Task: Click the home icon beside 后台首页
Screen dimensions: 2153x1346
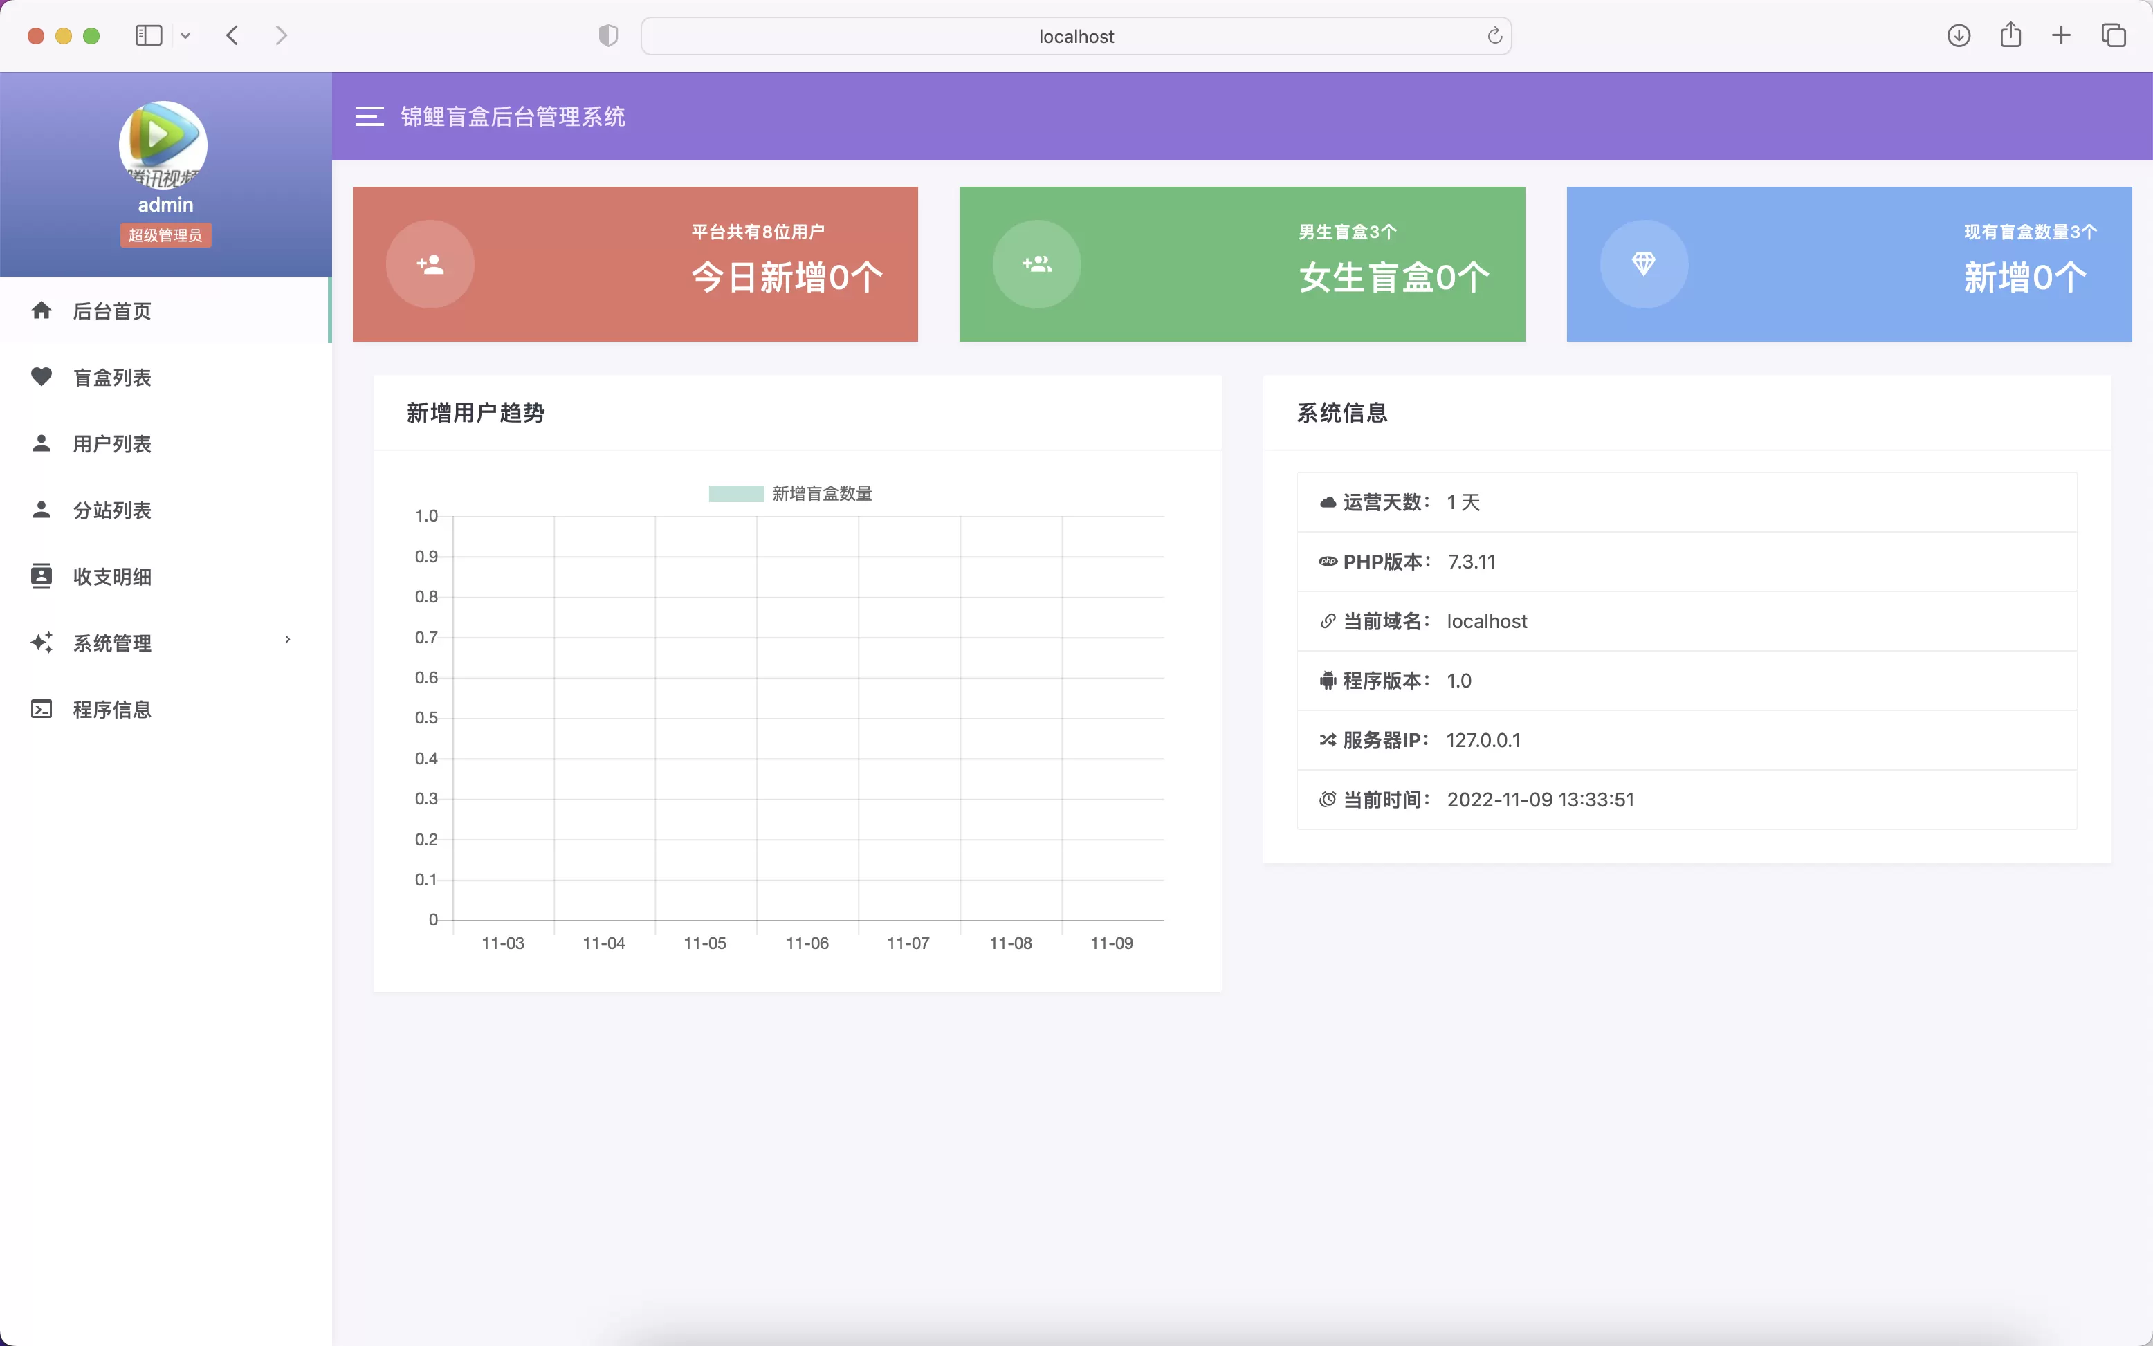Action: pos(41,311)
